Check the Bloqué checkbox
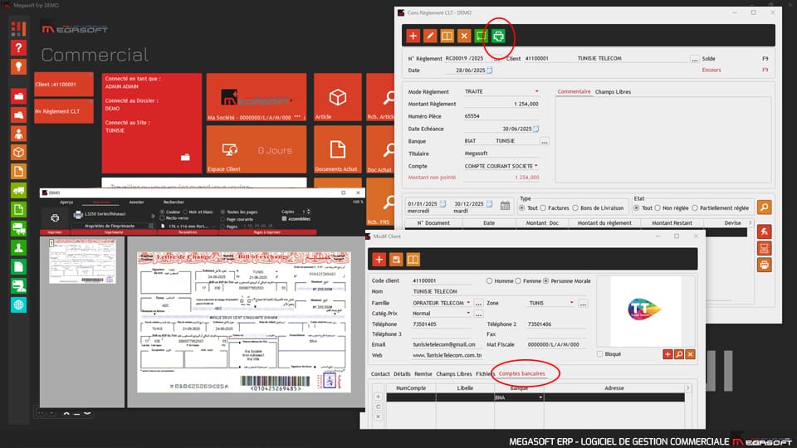797x448 pixels. coord(600,354)
